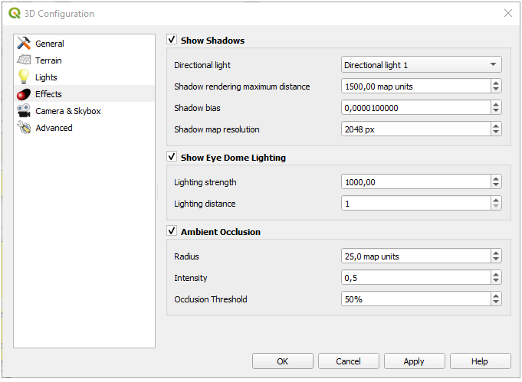Click the Camera & Skybox camera icon
522x382 pixels.
(24, 111)
